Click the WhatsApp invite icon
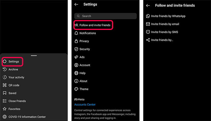 click(x=148, y=16)
